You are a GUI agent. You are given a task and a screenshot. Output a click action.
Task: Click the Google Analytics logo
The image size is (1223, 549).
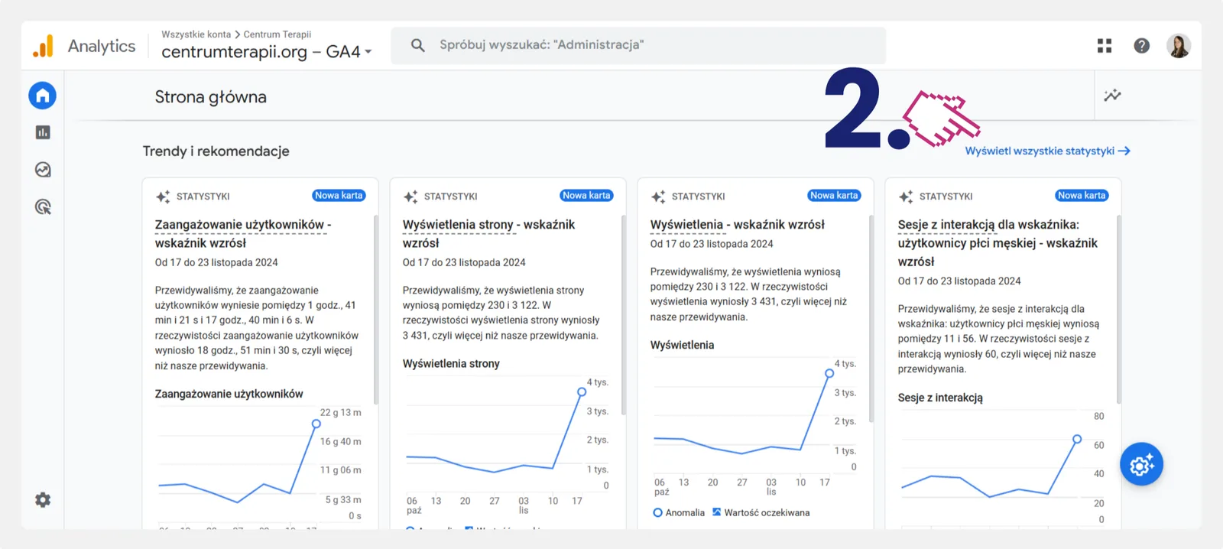(44, 46)
